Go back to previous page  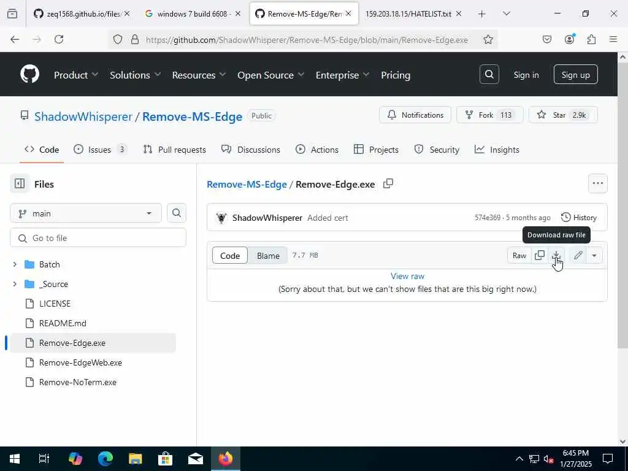pos(15,39)
